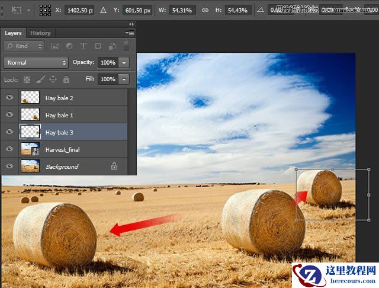Select the Hay bale 2 layer name
The width and height of the screenshot is (379, 288).
[59, 98]
